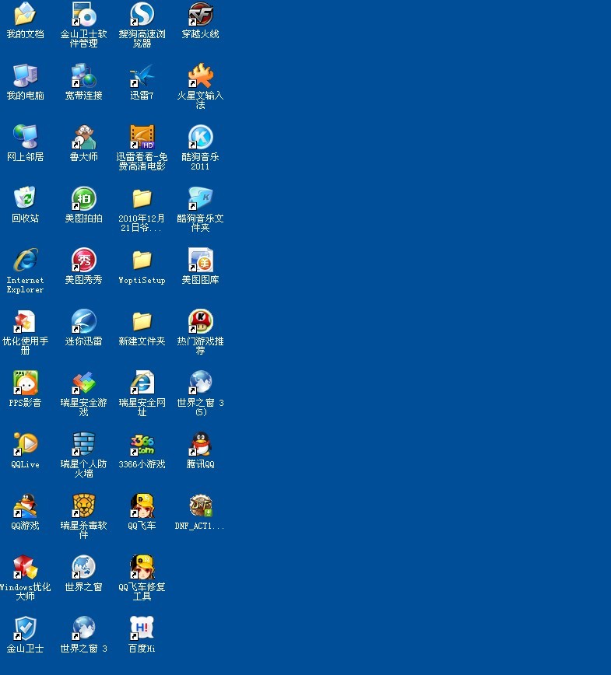Launch 酷狗音乐 2011 icon
Screen dimensions: 611x675
[x=200, y=137]
